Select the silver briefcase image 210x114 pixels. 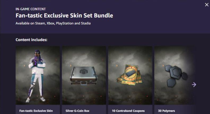click(84, 76)
